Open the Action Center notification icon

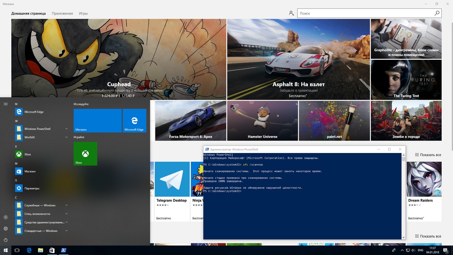click(446, 250)
